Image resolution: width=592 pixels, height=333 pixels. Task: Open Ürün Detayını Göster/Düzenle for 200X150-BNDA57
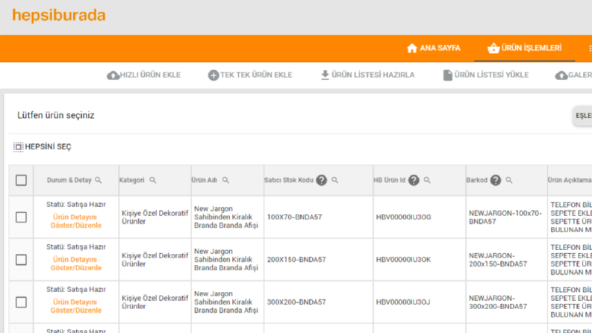pyautogui.click(x=76, y=264)
